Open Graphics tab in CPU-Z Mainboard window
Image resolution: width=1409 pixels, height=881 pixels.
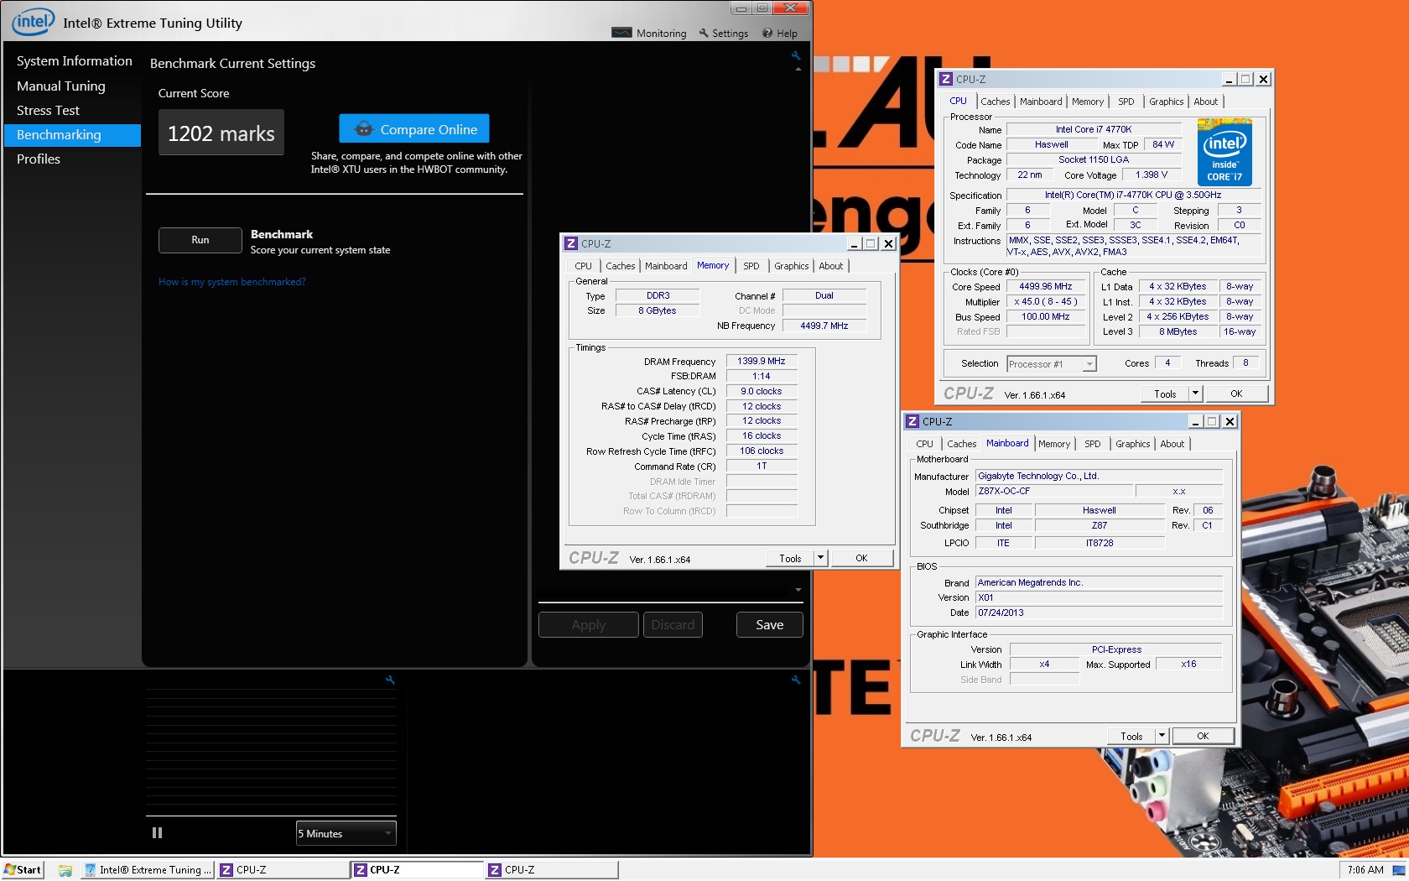tap(1133, 444)
